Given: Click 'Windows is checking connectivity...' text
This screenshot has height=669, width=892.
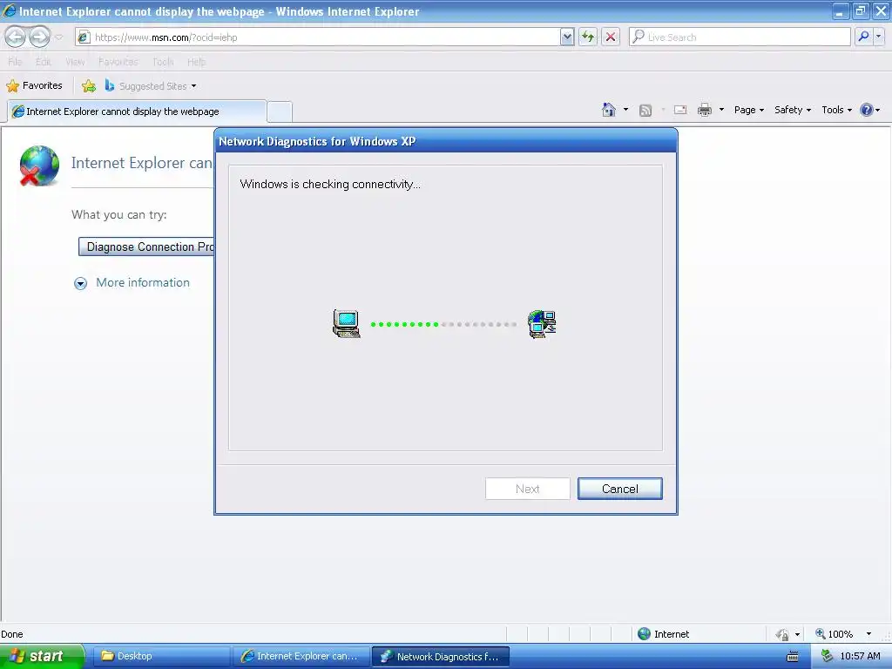Looking at the screenshot, I should [x=330, y=185].
